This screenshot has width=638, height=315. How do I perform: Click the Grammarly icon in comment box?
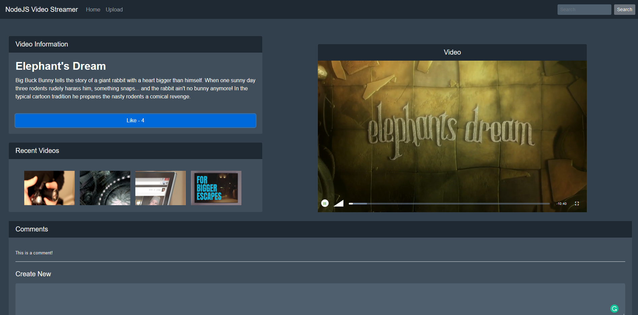click(x=614, y=308)
